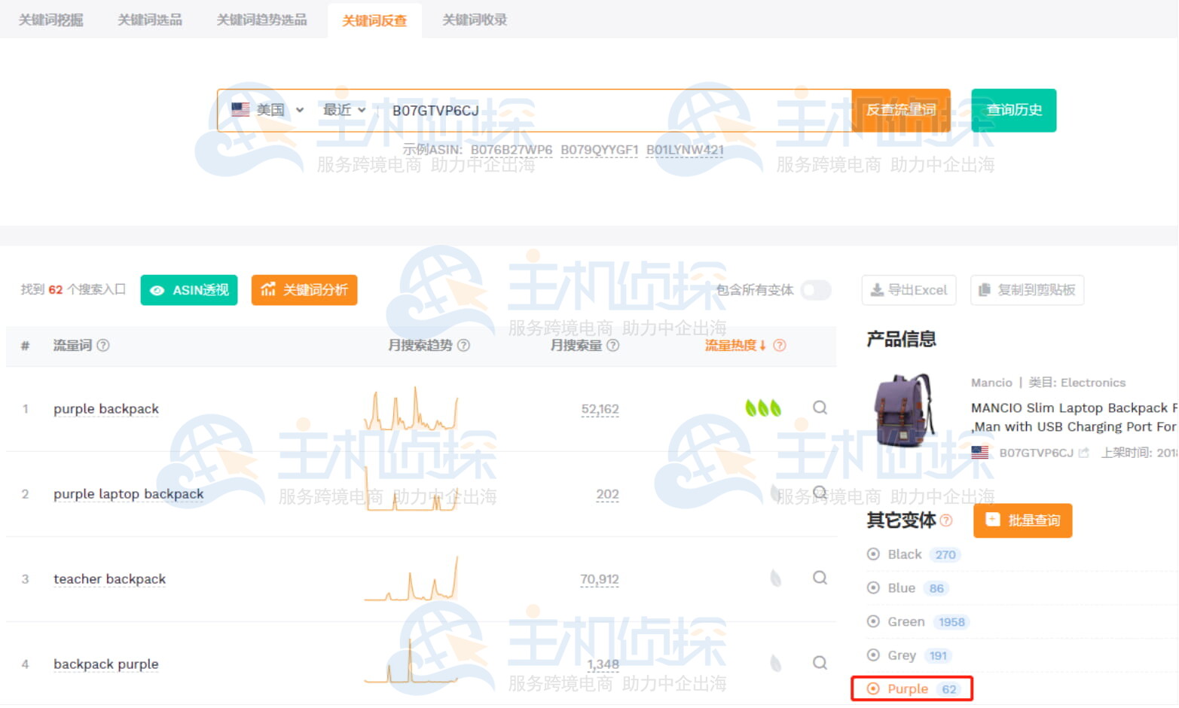Screen dimensions: 1179x708
Task: Open the ASIN透视 panel
Action: coord(188,290)
